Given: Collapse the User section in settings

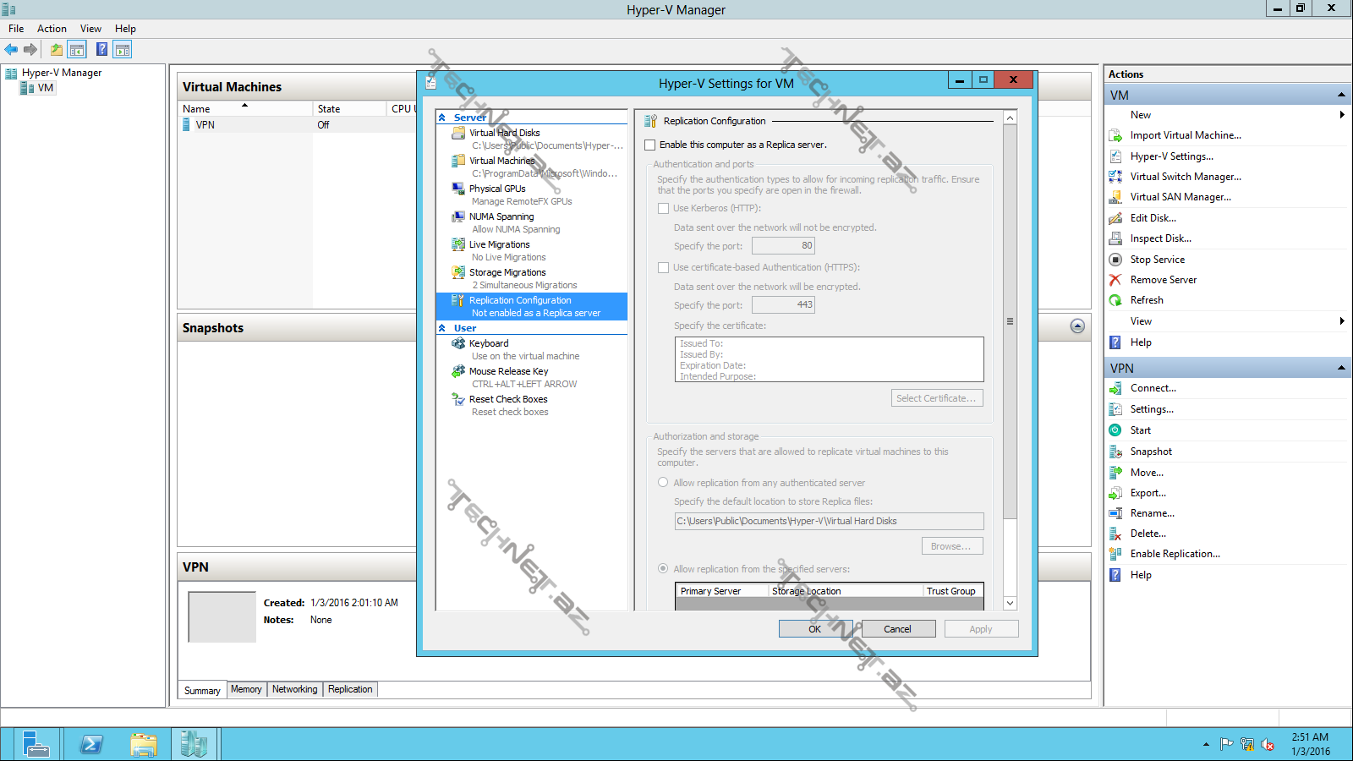Looking at the screenshot, I should point(442,328).
